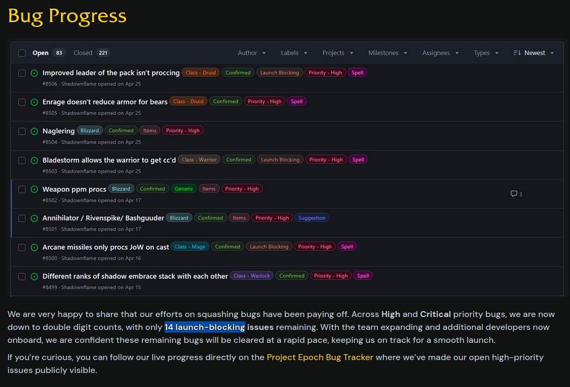Screen dimensions: 570x387
Task: Click '#8499 · Shadownflame opened on Apr 15' text
Action: point(92,287)
